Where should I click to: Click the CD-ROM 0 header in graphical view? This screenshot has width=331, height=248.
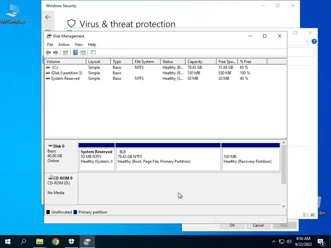pos(61,189)
